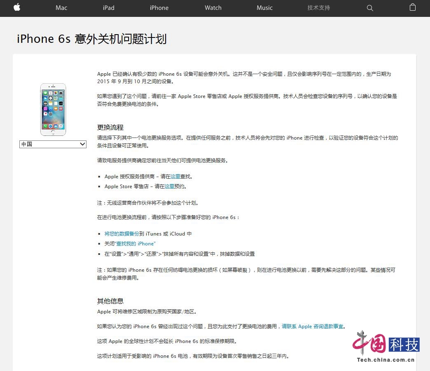Click the iPhone 6s 意外关机问题计划 page title
430x371 pixels.
91,39
